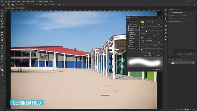
Task: Select Brush Tip Shape settings
Action: point(133,24)
